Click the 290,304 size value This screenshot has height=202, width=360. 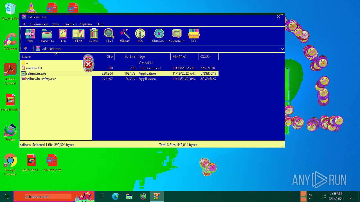(107, 74)
